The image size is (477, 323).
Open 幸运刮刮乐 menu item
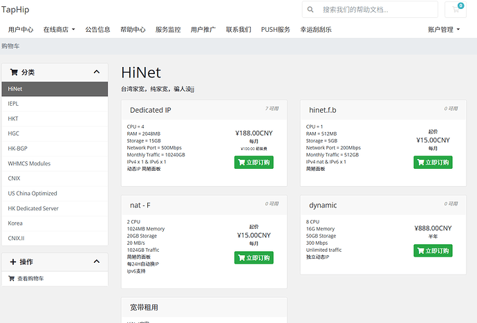[x=316, y=30]
